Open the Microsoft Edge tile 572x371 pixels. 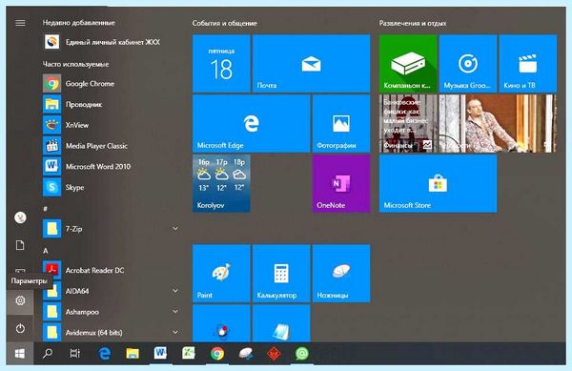(x=251, y=124)
